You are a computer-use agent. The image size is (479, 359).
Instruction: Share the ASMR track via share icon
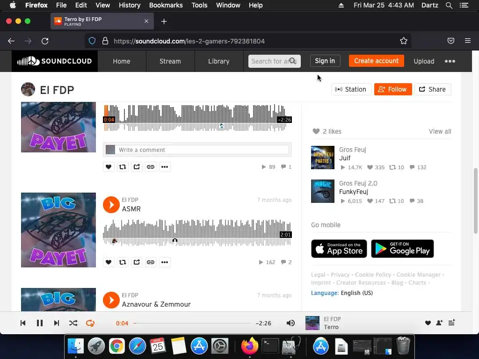[137, 262]
